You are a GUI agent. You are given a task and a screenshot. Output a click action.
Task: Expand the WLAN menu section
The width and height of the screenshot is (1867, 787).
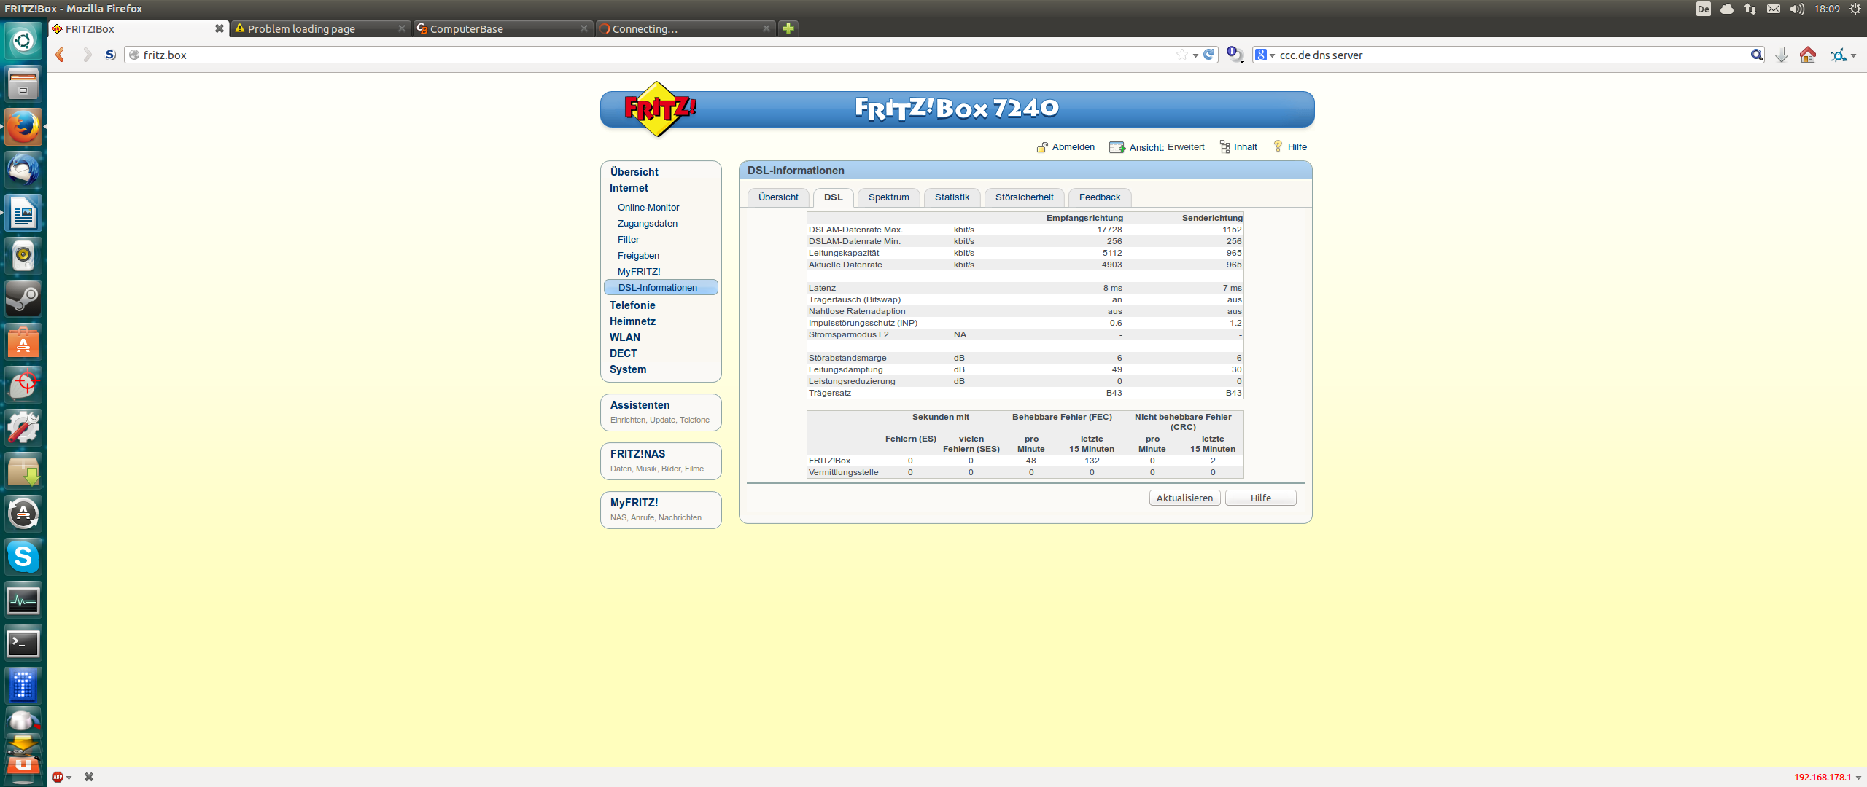624,337
